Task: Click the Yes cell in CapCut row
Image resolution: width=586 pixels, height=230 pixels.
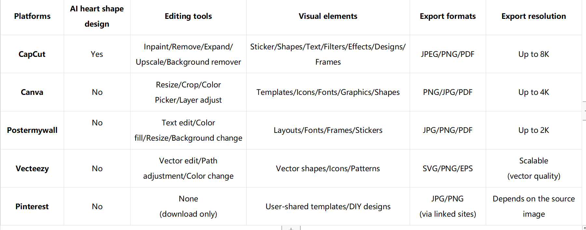Action: (97, 54)
